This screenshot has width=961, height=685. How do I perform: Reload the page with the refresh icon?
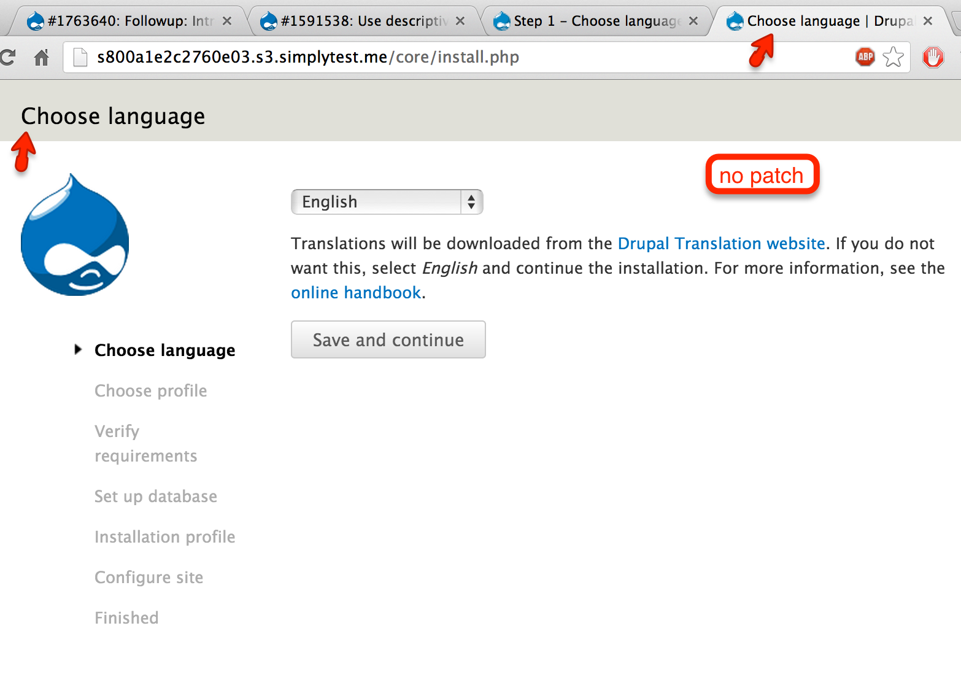(8, 58)
